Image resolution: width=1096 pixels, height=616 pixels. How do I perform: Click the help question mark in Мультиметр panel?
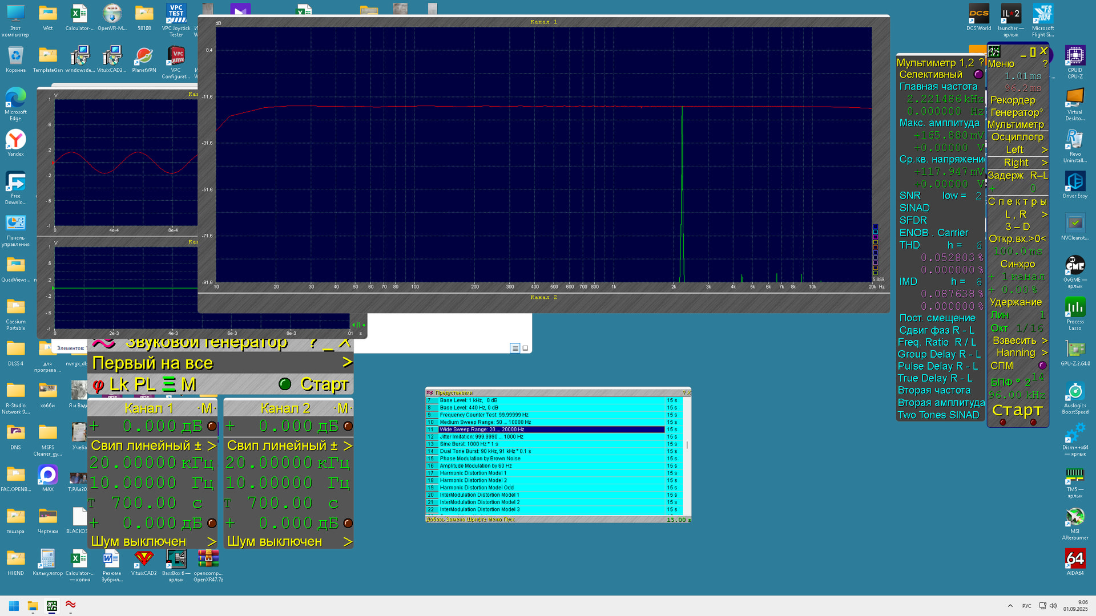coord(981,62)
